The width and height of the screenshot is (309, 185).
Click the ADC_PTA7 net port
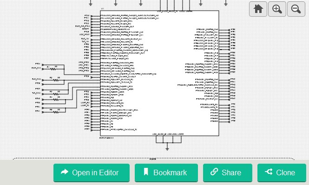point(85,35)
